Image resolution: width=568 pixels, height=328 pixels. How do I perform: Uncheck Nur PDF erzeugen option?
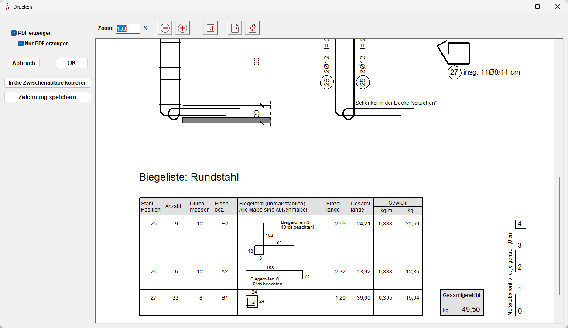click(x=21, y=44)
